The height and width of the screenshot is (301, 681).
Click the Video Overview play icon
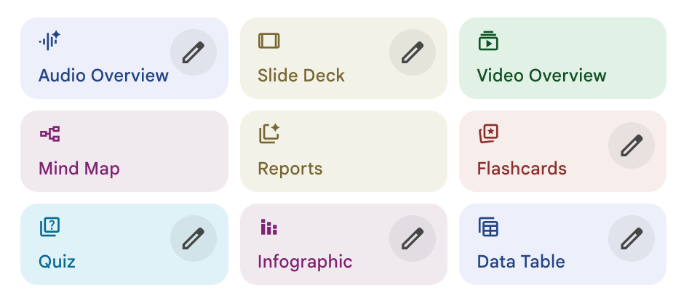point(487,41)
